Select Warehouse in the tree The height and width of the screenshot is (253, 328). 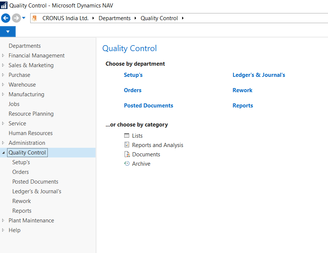point(22,85)
